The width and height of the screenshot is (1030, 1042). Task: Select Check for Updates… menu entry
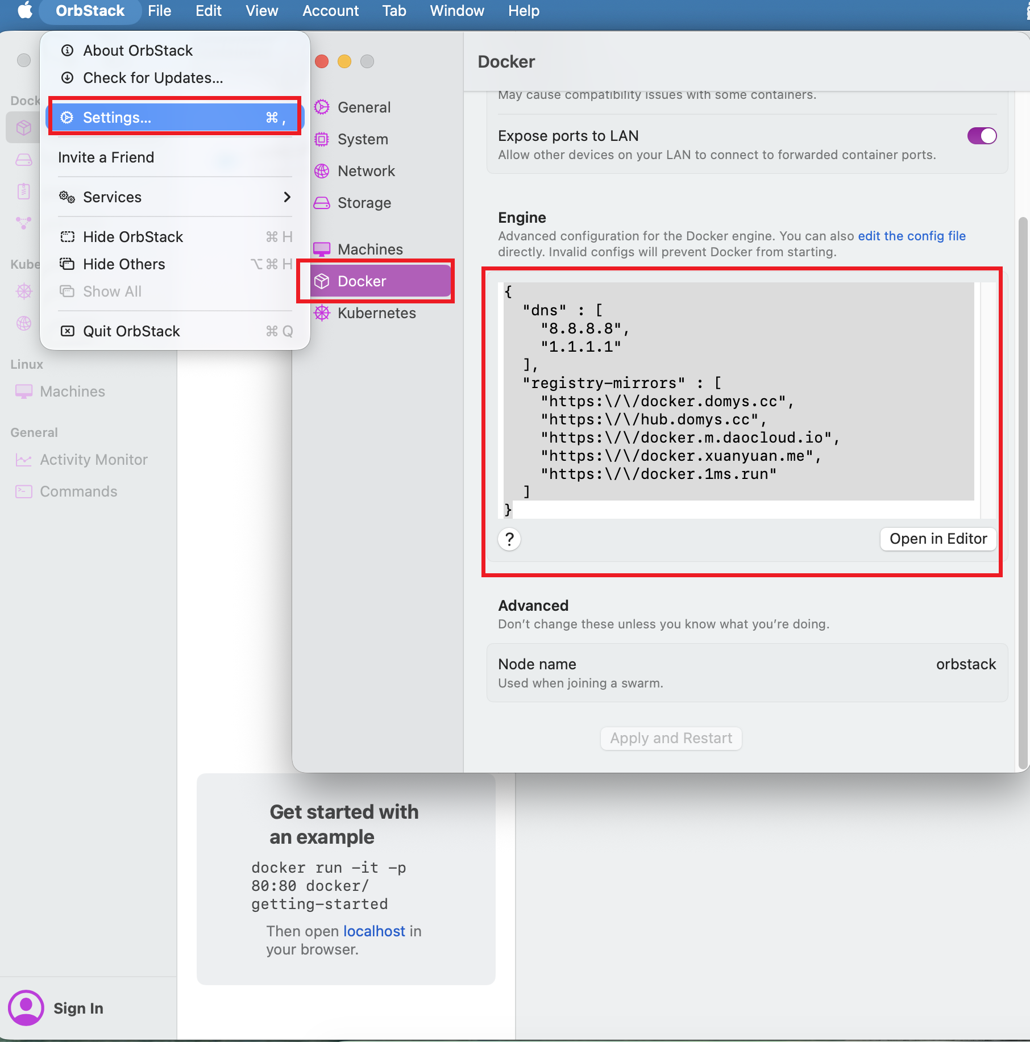175,78
